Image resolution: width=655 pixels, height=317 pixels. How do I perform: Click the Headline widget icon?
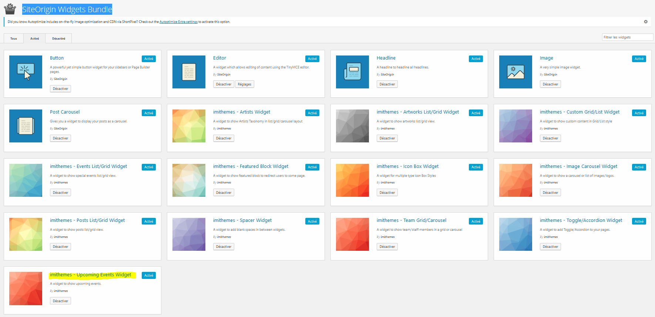coord(352,72)
